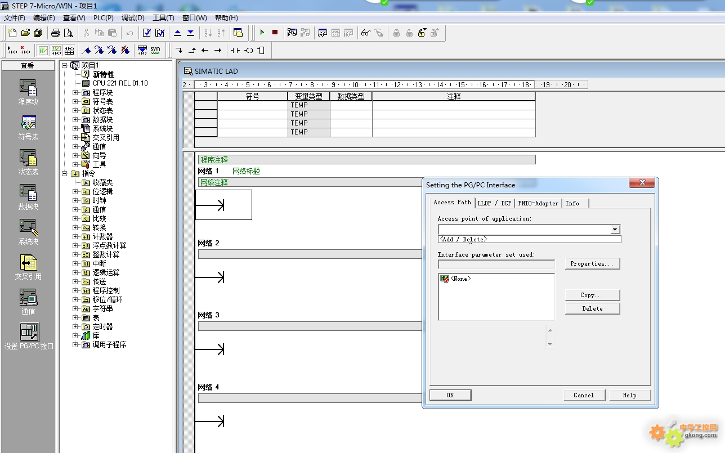Expand the 符号表 tree node
The height and width of the screenshot is (453, 725).
pos(75,101)
